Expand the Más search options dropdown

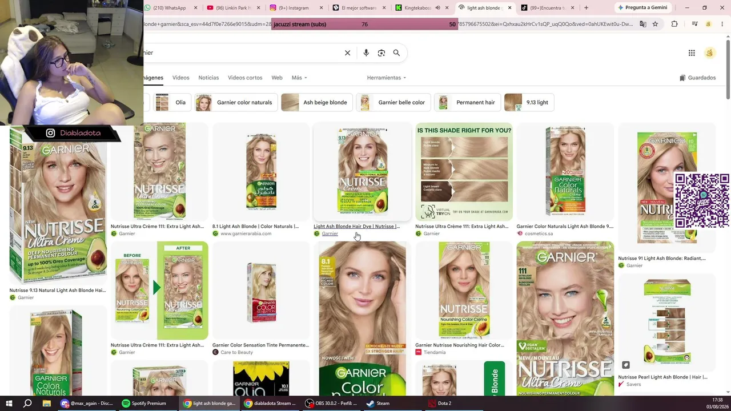[x=299, y=78]
